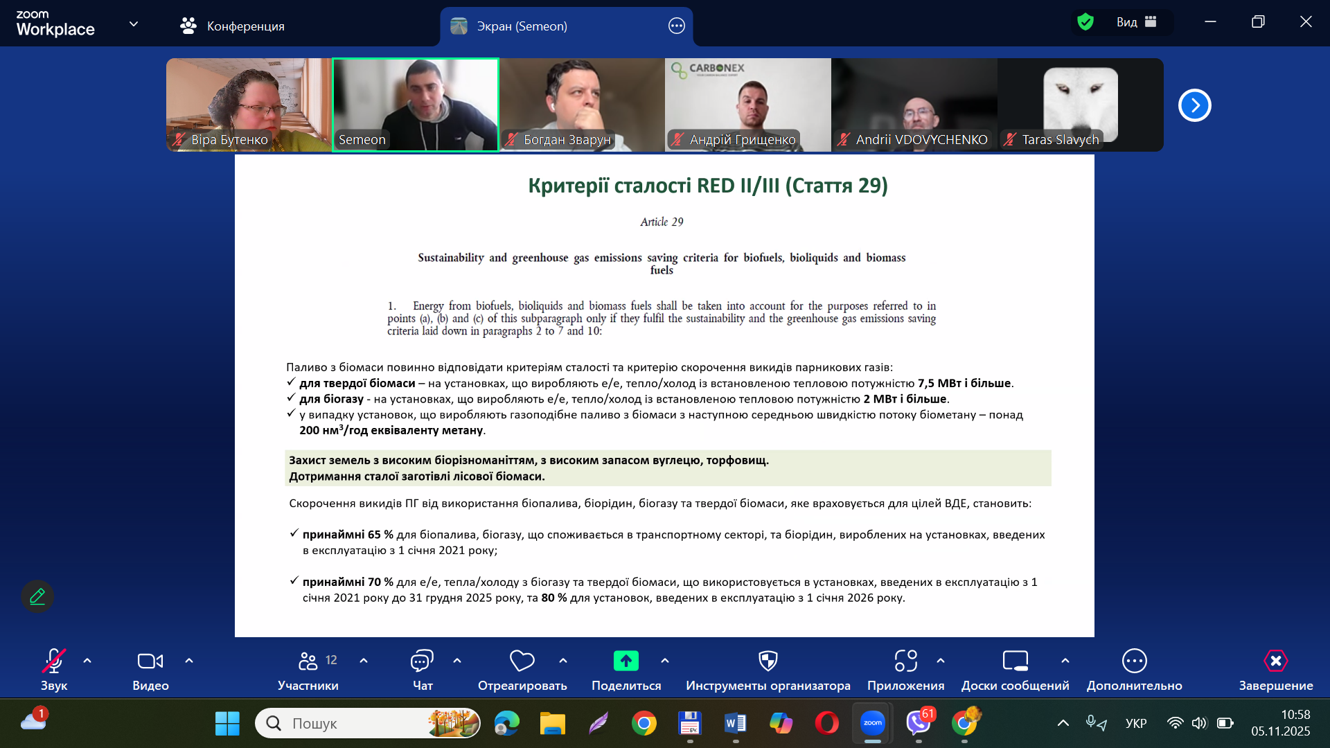Viewport: 1330px width, 748px height.
Task: Open the Chat panel icon
Action: click(422, 661)
